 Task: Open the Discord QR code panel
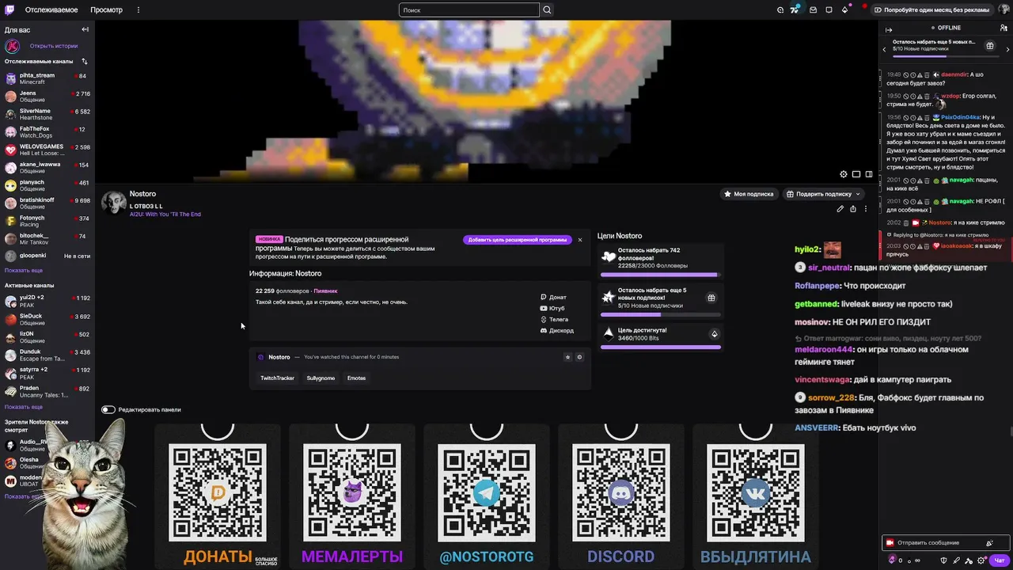click(621, 496)
